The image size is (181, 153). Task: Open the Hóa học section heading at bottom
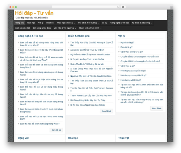tap(73, 138)
